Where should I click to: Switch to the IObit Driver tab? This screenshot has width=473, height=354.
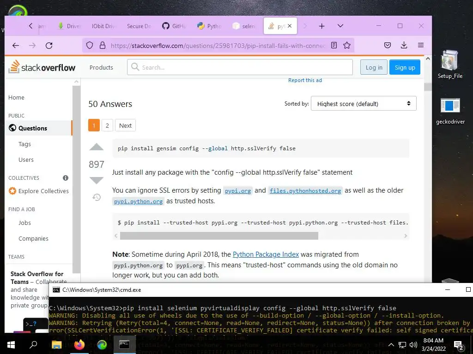pos(103,26)
